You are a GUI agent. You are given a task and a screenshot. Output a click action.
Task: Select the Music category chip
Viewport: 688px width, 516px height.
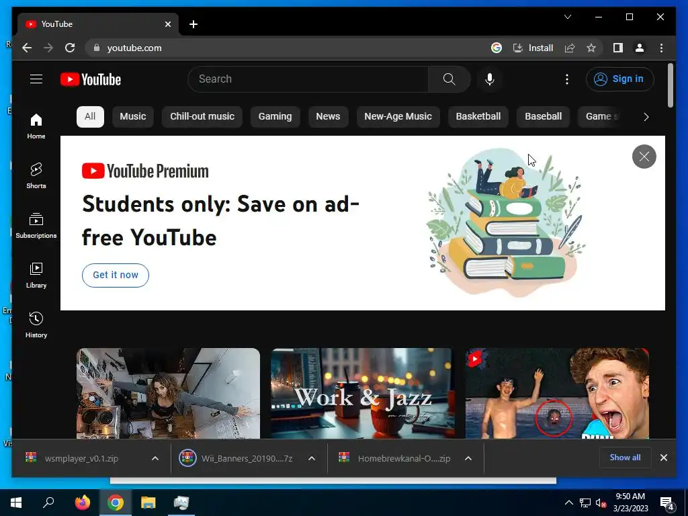[x=132, y=116]
